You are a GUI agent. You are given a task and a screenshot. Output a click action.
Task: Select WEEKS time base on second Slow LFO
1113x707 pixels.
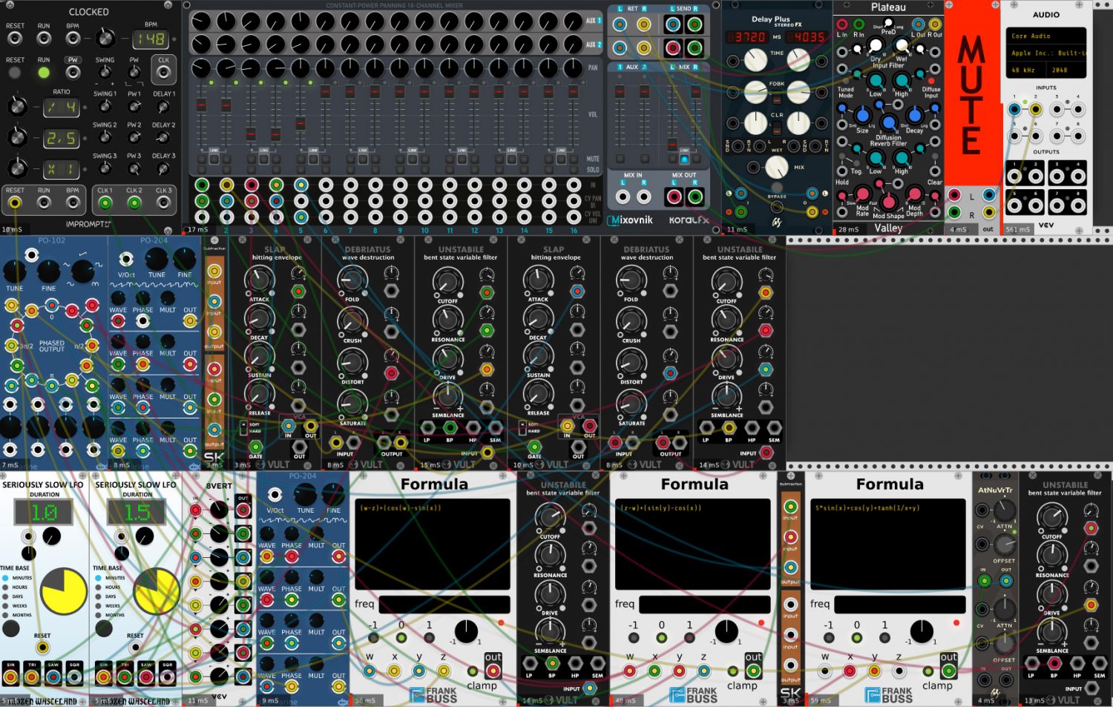[x=98, y=605]
